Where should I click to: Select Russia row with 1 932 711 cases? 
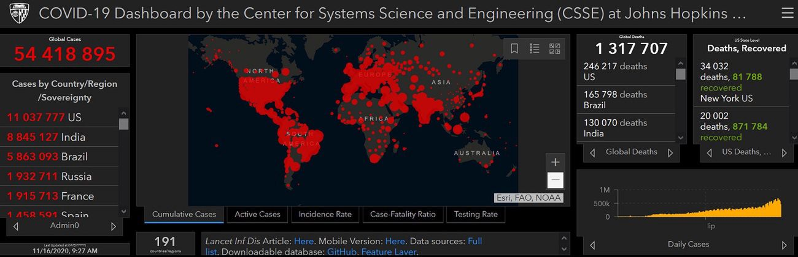click(x=60, y=176)
